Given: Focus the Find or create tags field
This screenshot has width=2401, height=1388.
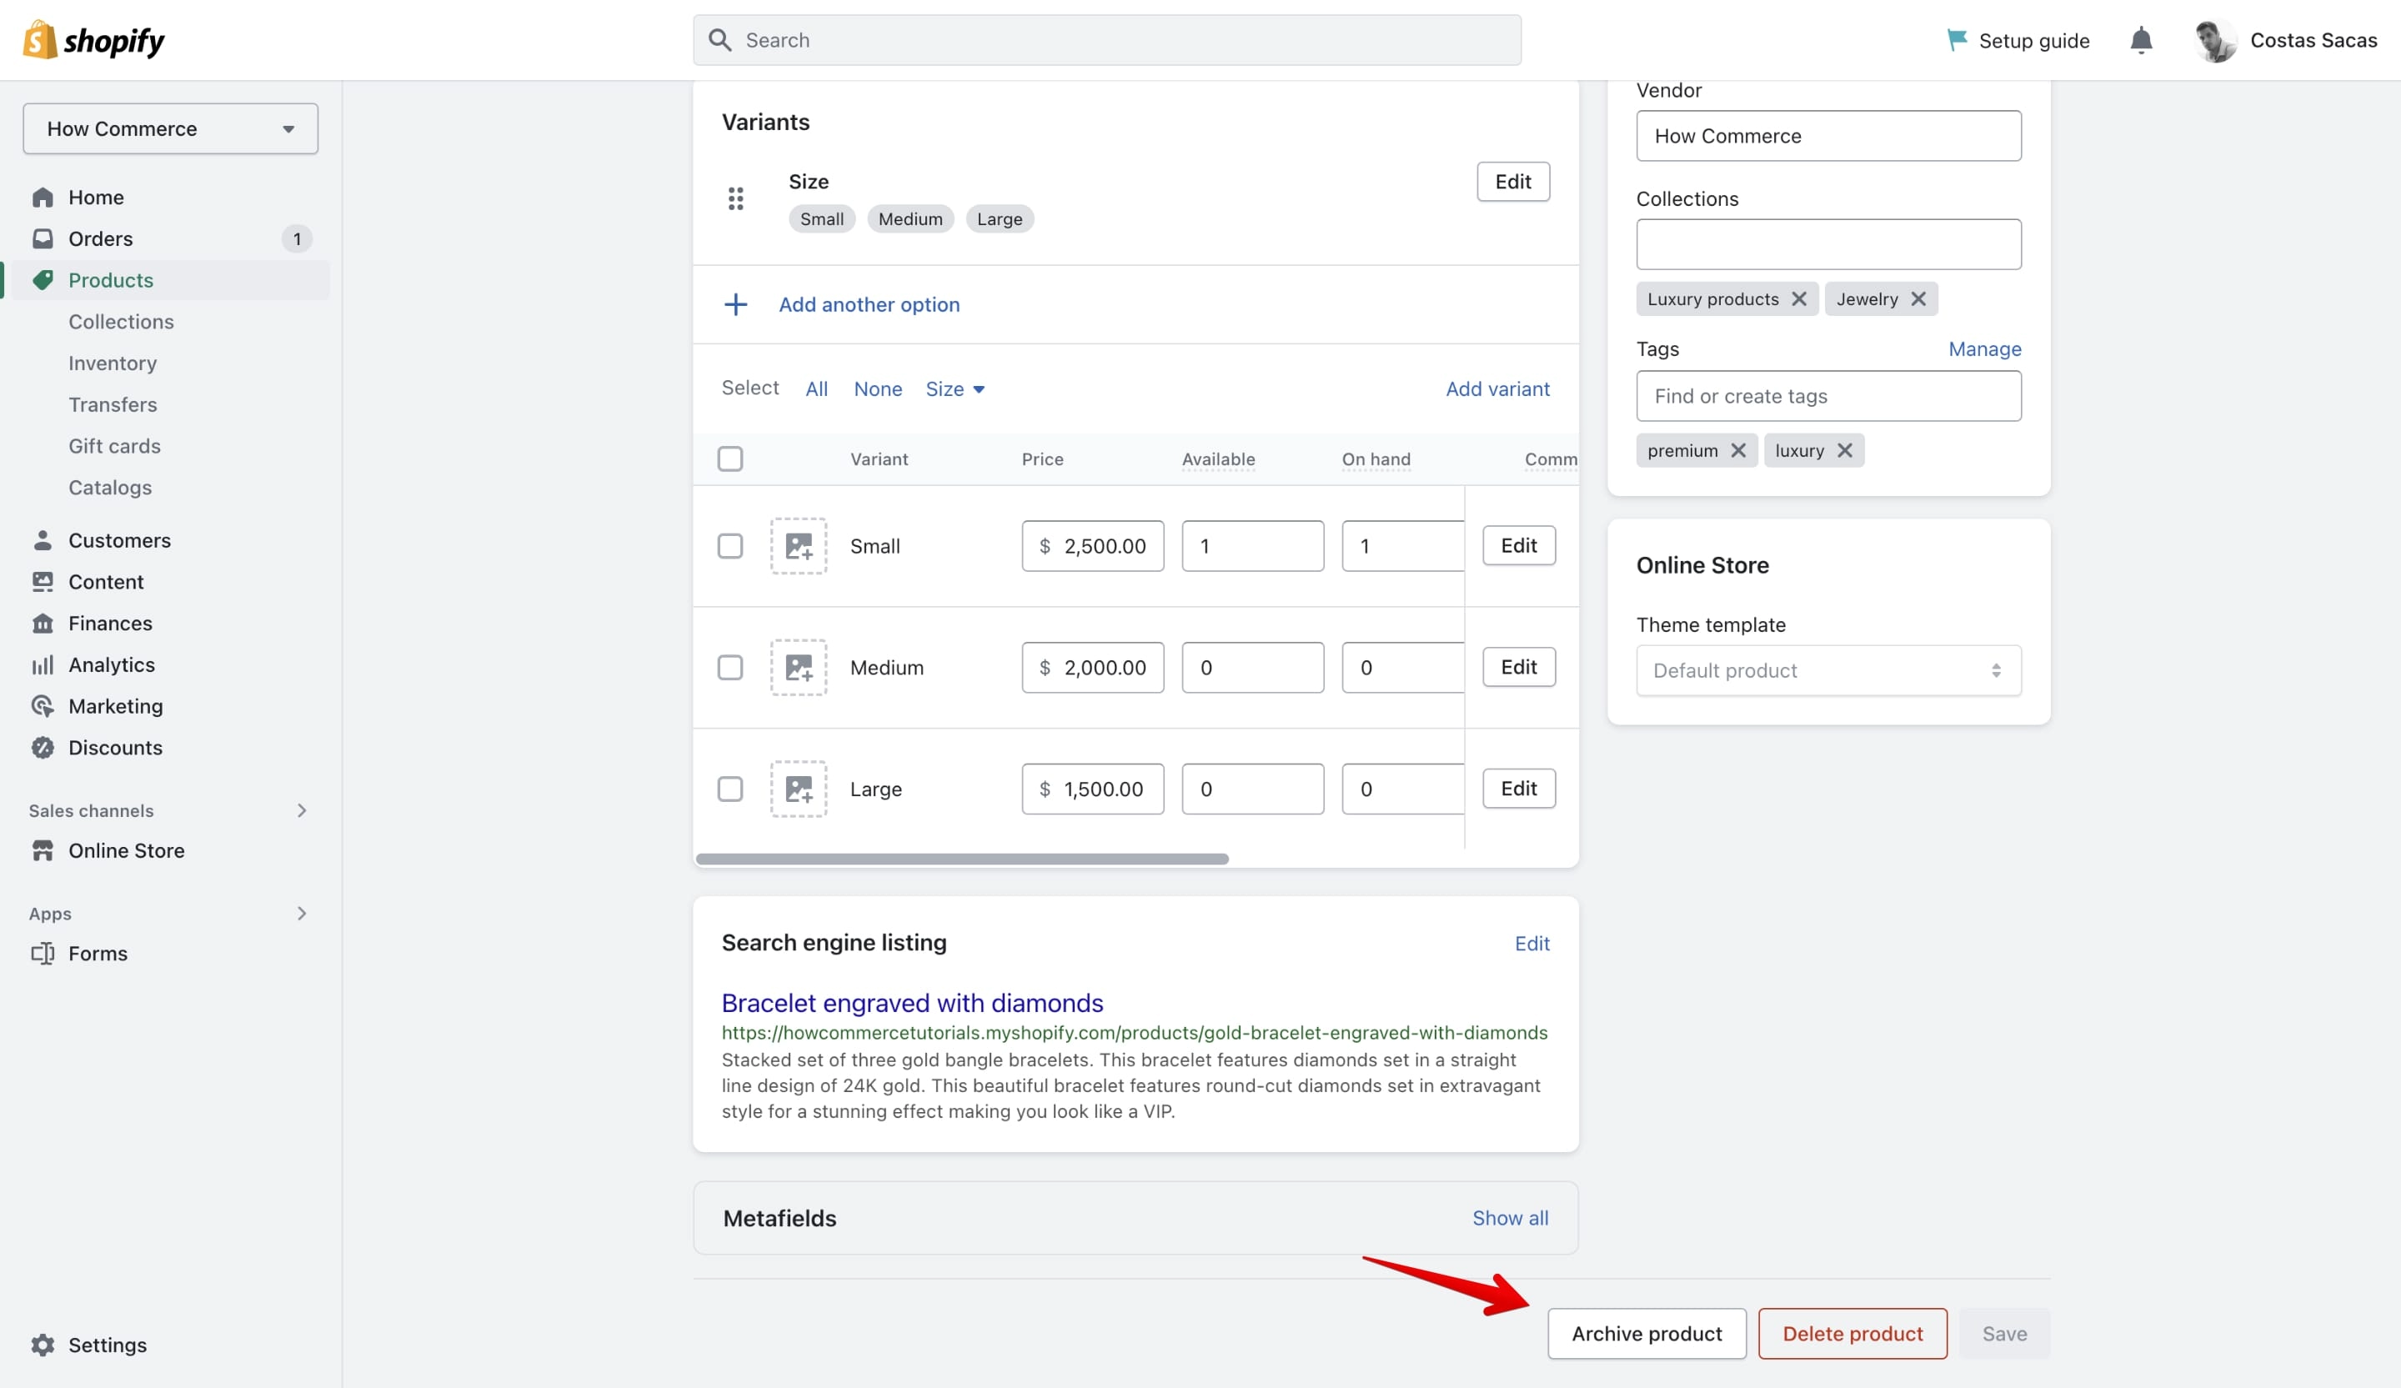Looking at the screenshot, I should click(x=1828, y=396).
